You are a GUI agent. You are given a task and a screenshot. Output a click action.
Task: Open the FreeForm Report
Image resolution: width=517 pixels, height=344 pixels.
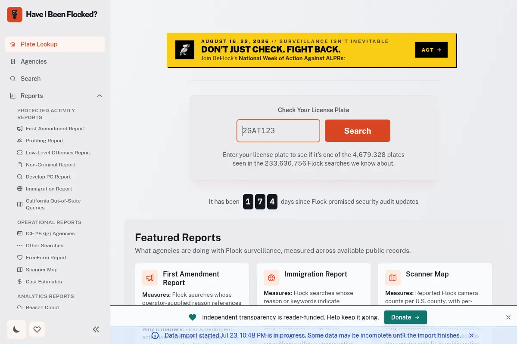pyautogui.click(x=46, y=258)
